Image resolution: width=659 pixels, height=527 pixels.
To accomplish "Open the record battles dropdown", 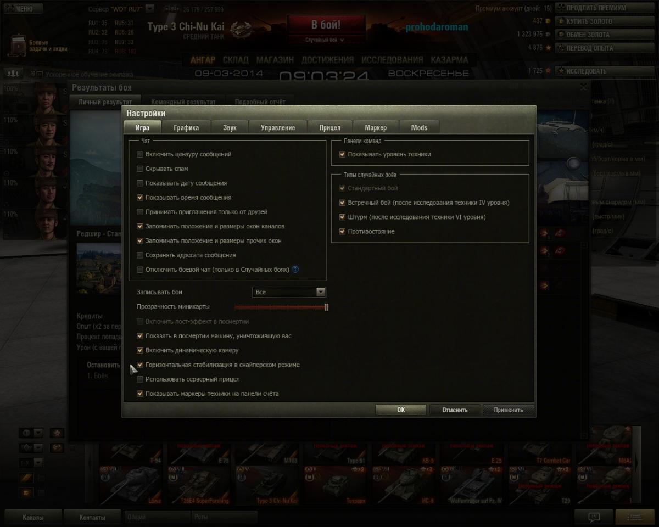I will coord(289,292).
